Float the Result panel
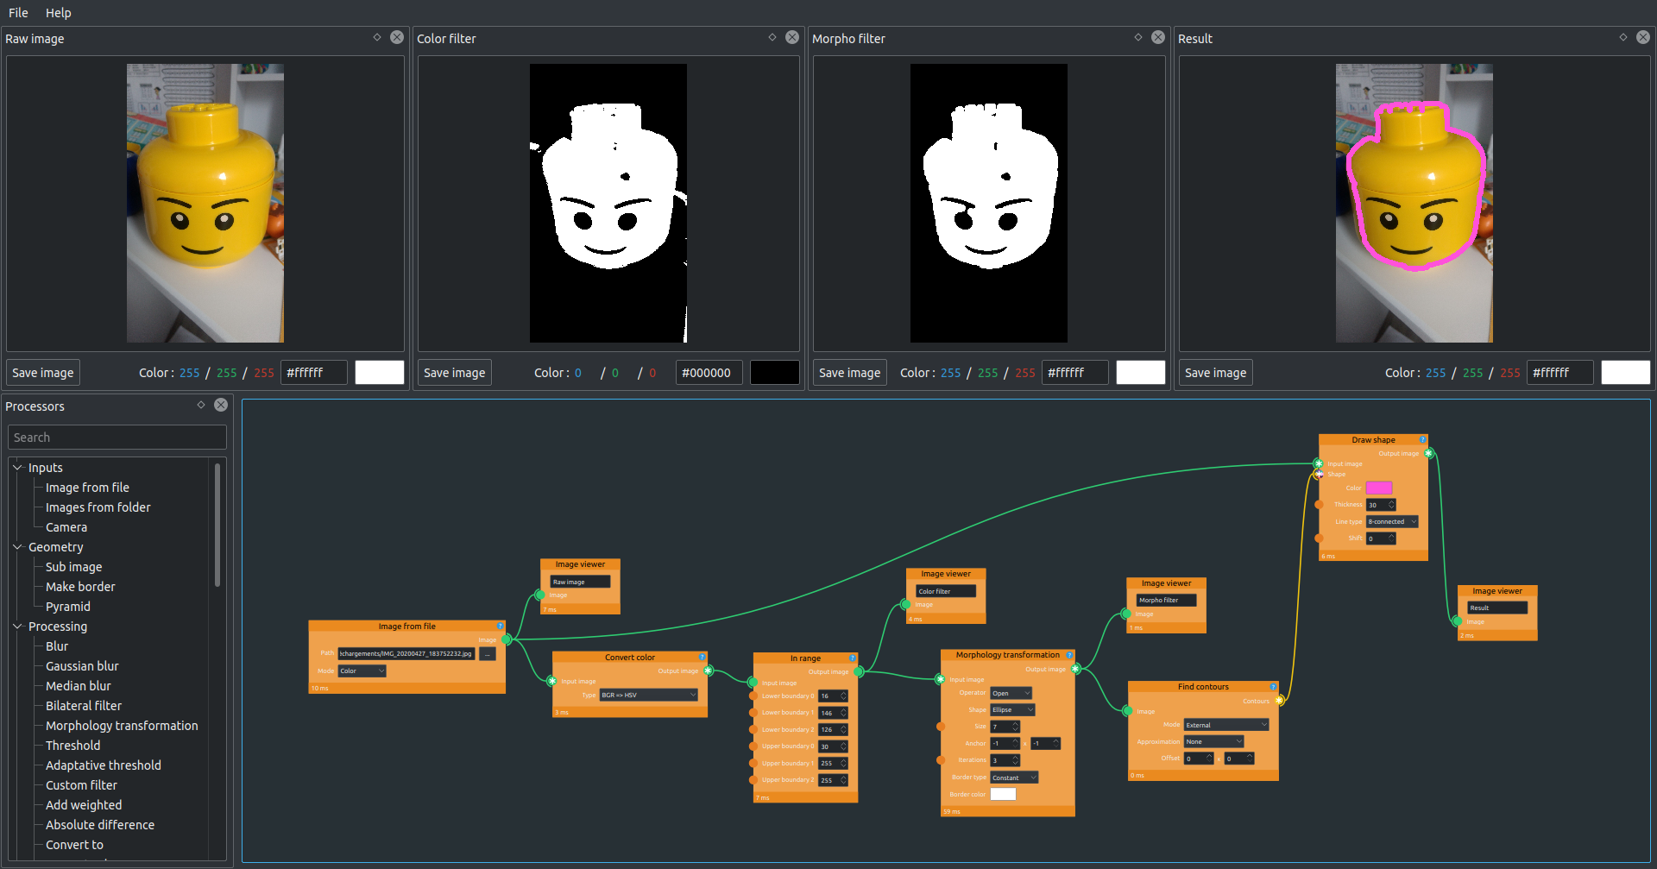Screen dimensions: 1657x869 click(1623, 37)
